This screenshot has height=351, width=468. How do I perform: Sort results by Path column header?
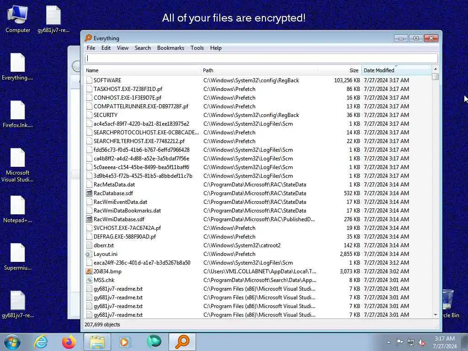point(259,70)
